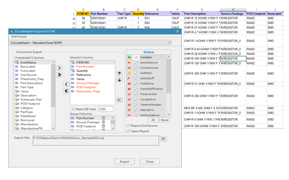Click the green icon below the move arrows
This screenshot has height=180, width=289.
(x=120, y=100)
